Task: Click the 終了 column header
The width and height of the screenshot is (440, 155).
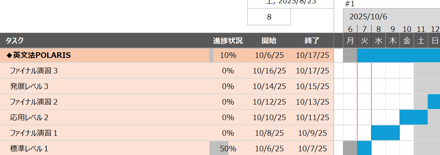Action: point(312,41)
